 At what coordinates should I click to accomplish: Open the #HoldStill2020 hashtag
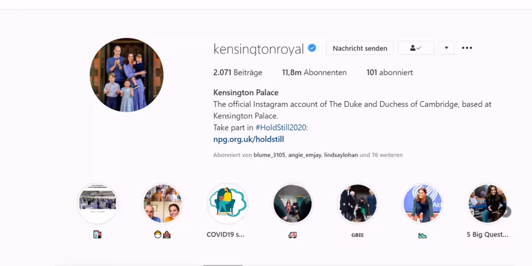[x=281, y=128]
